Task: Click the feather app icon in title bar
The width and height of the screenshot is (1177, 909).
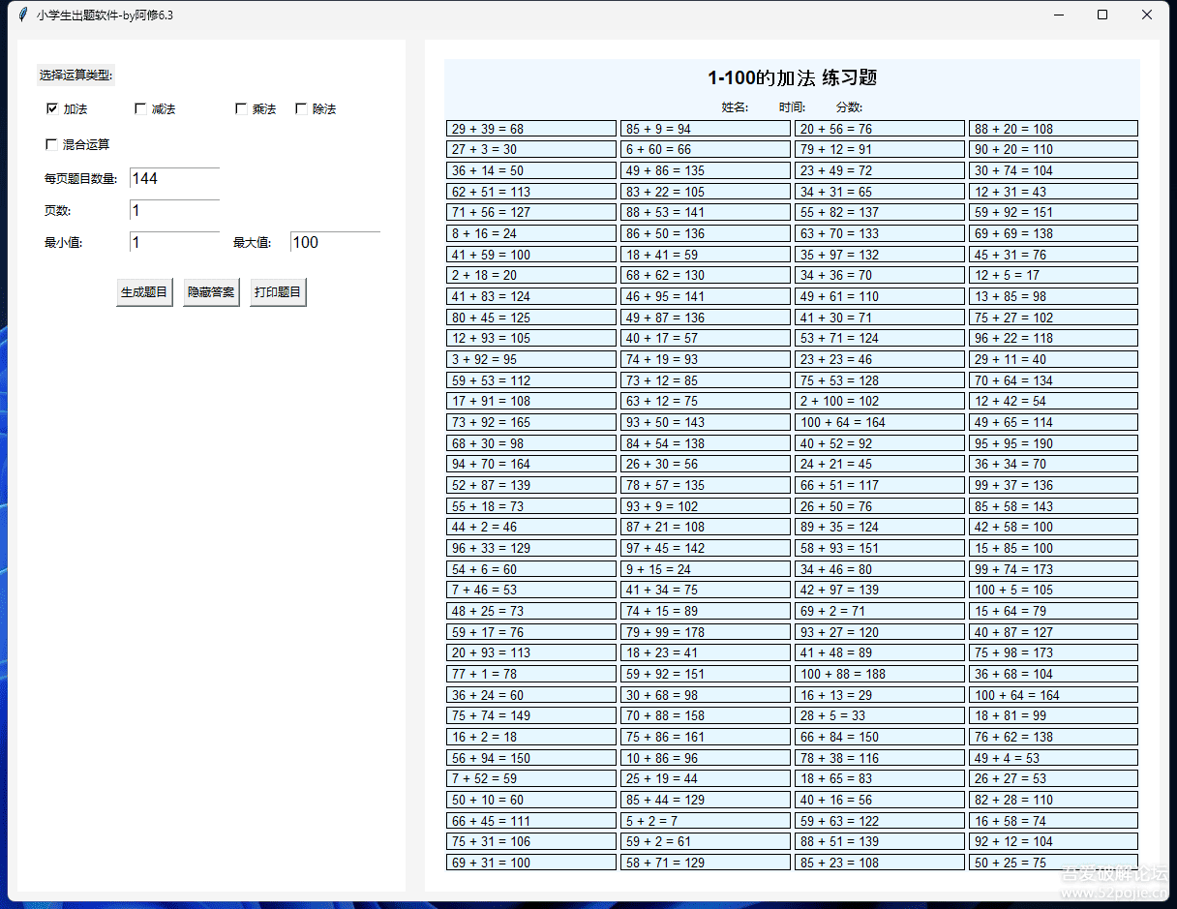Action: (22, 15)
